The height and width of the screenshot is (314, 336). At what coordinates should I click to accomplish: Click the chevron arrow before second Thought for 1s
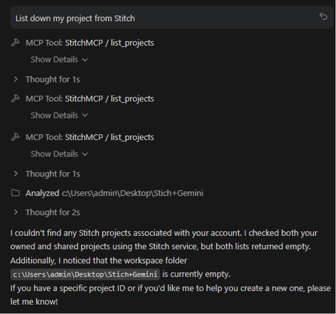pos(16,174)
